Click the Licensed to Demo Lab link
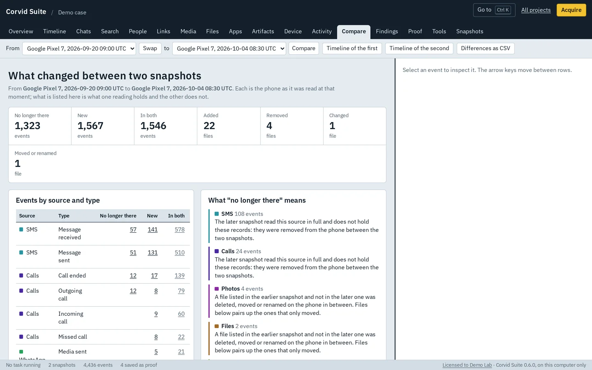592x370 pixels. [x=467, y=365]
